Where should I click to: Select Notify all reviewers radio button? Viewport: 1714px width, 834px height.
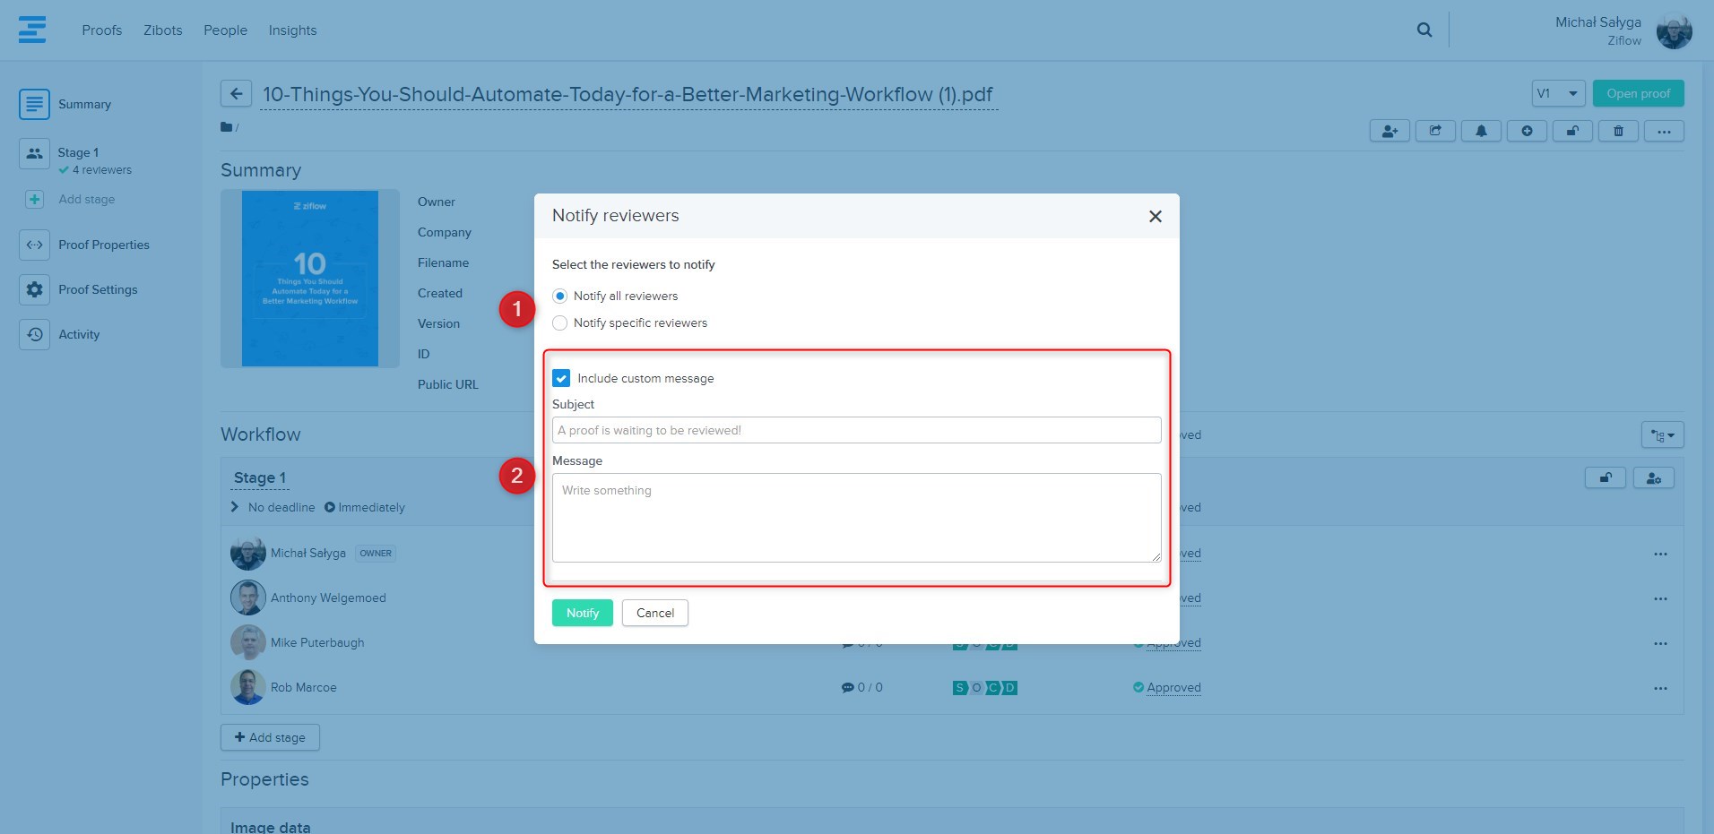click(560, 296)
